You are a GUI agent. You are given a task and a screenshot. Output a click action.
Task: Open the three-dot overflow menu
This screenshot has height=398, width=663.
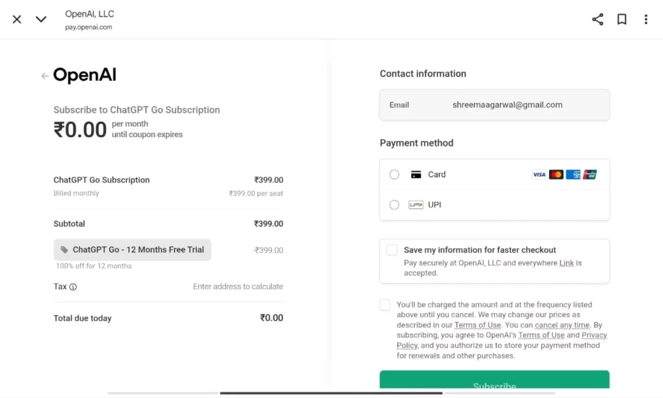646,19
